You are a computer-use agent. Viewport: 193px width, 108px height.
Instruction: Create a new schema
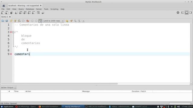point(16,13)
